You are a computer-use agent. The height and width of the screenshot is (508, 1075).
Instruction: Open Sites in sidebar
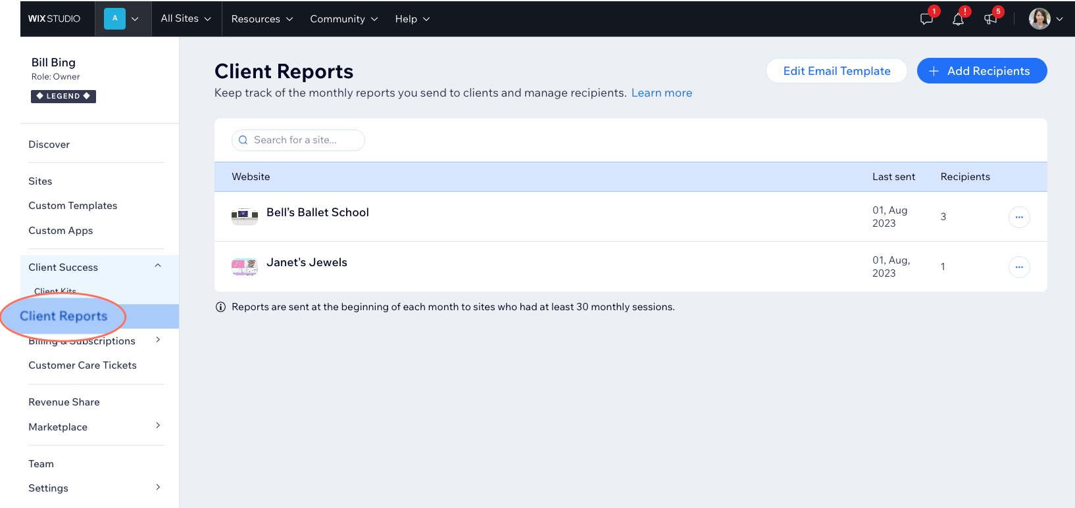[x=40, y=181]
